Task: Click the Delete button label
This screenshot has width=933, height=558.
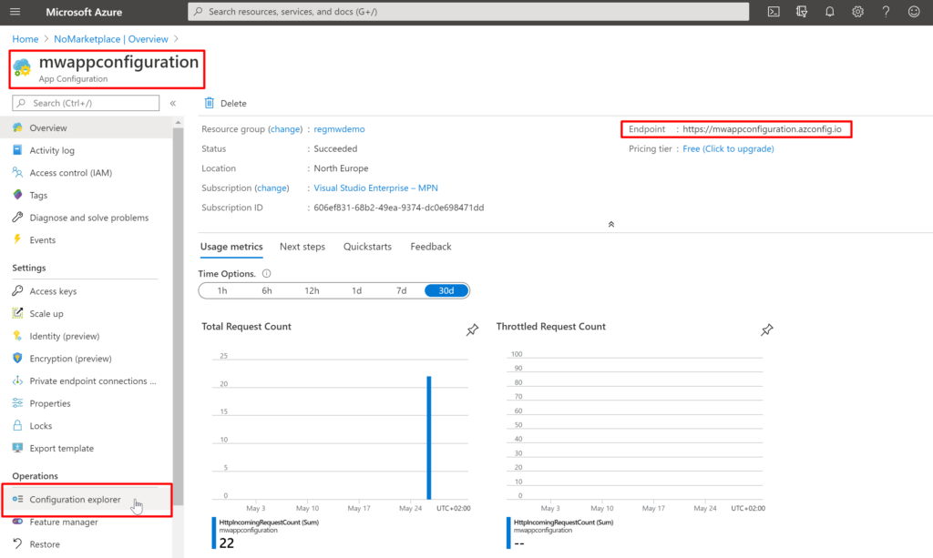Action: [x=233, y=104]
